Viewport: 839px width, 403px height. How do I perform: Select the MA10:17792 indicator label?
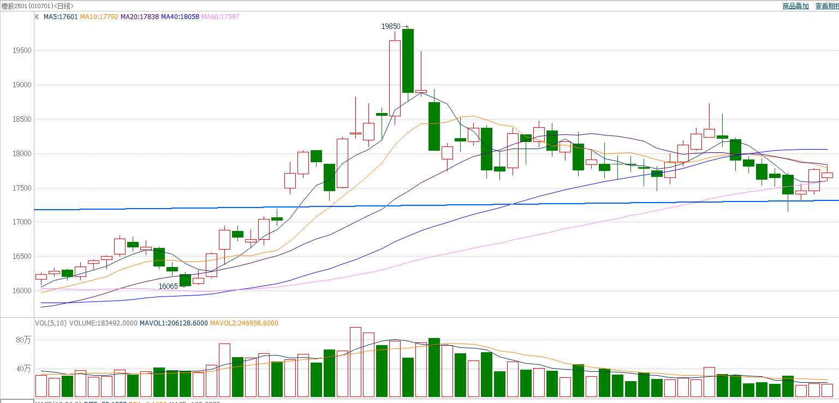pyautogui.click(x=99, y=17)
